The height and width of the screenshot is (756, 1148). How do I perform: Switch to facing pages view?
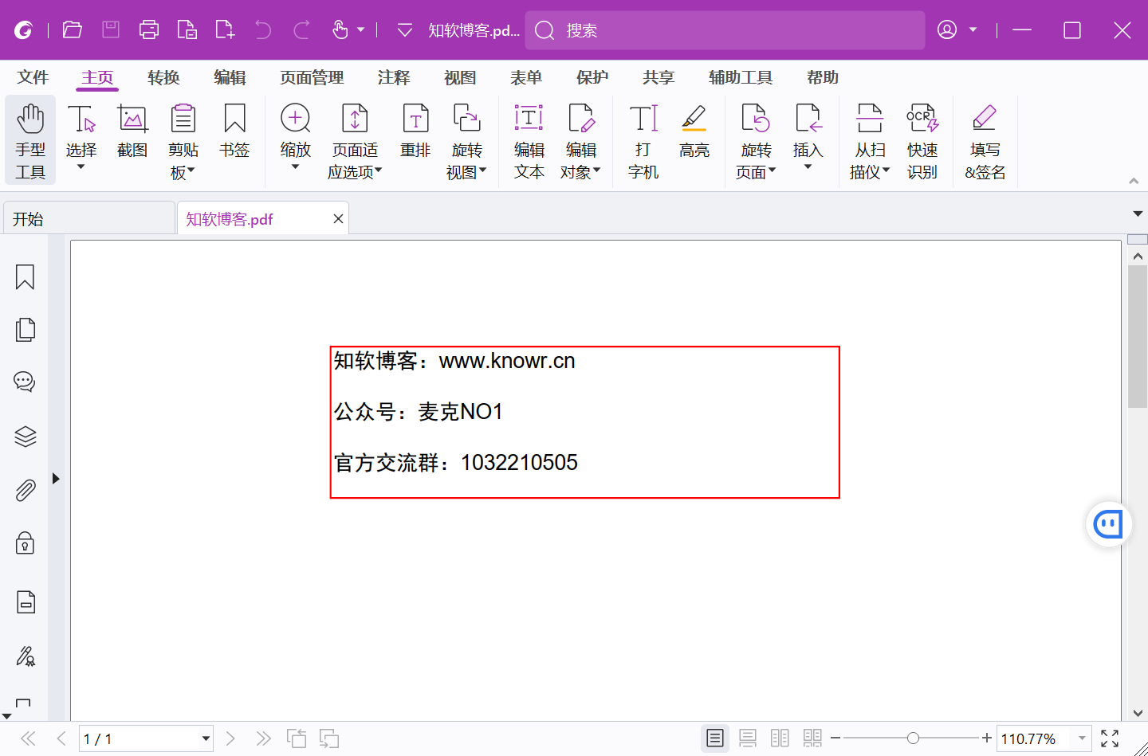tap(780, 738)
